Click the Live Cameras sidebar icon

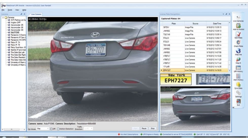[238, 18]
